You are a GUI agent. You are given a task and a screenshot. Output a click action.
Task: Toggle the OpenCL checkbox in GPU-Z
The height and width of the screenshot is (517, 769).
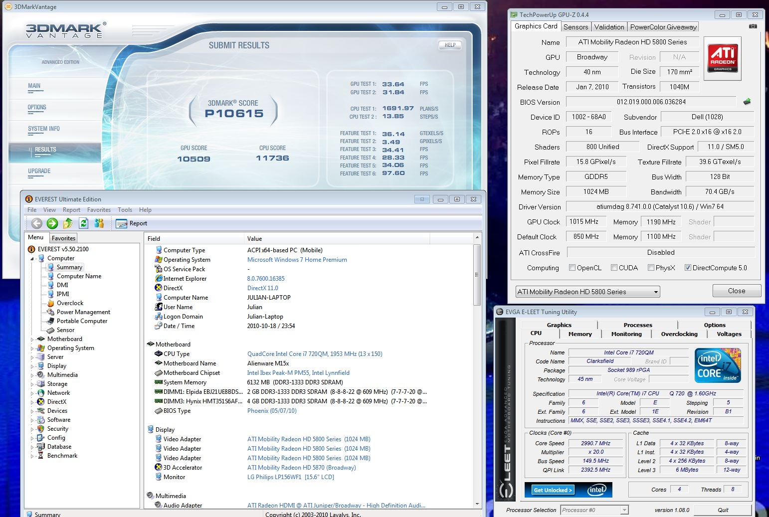[572, 268]
